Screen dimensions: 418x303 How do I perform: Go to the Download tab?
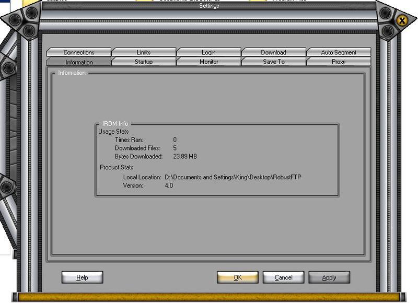(273, 52)
